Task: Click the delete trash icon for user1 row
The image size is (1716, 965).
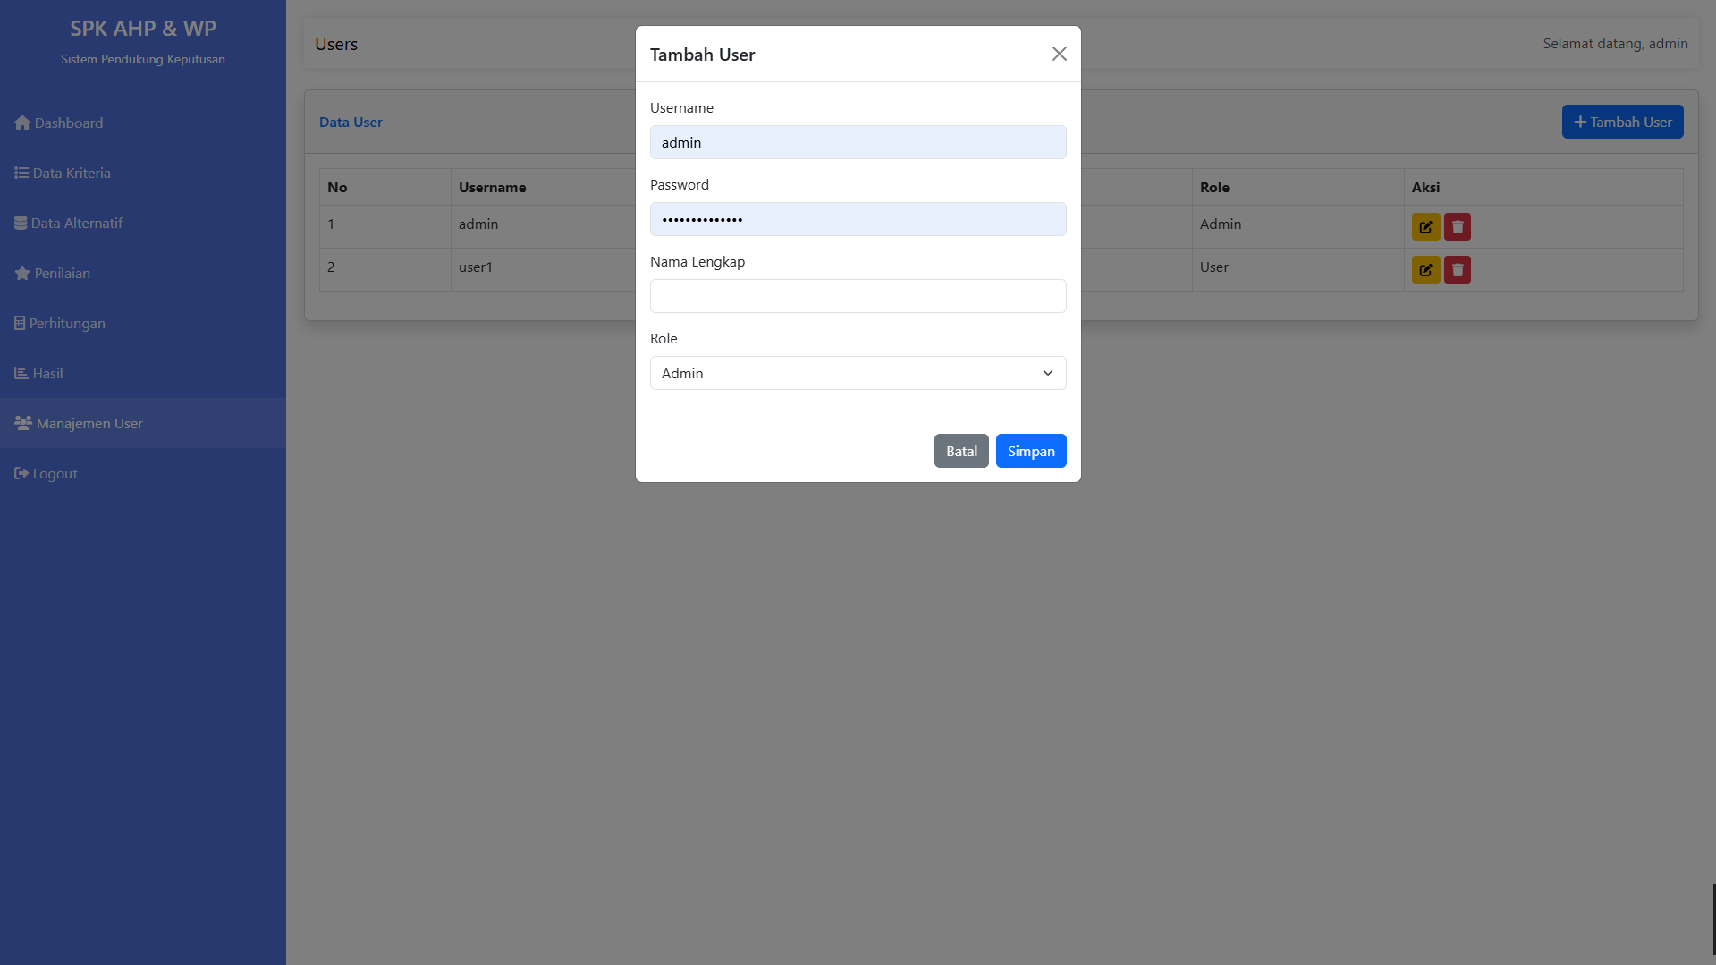Action: 1458,270
